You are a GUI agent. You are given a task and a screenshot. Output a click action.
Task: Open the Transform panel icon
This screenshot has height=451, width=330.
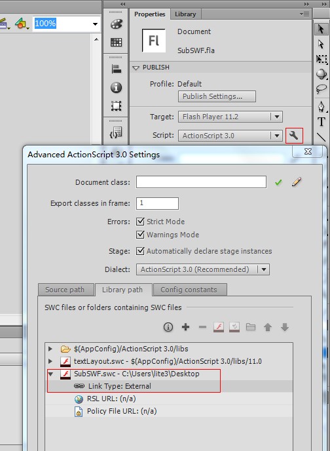116,106
